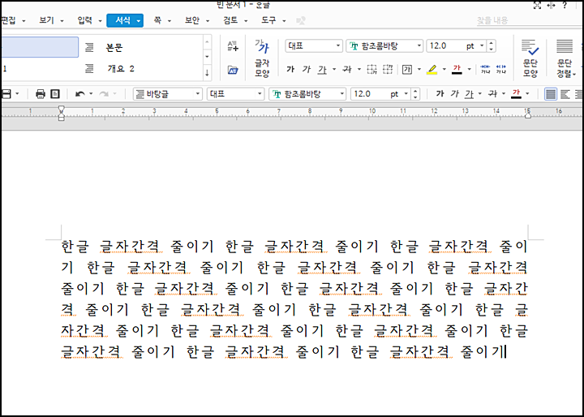Viewport: 584px width, 417px height.
Task: Open the 문단 정렬 paragraph alignment menu
Action: pos(565,58)
